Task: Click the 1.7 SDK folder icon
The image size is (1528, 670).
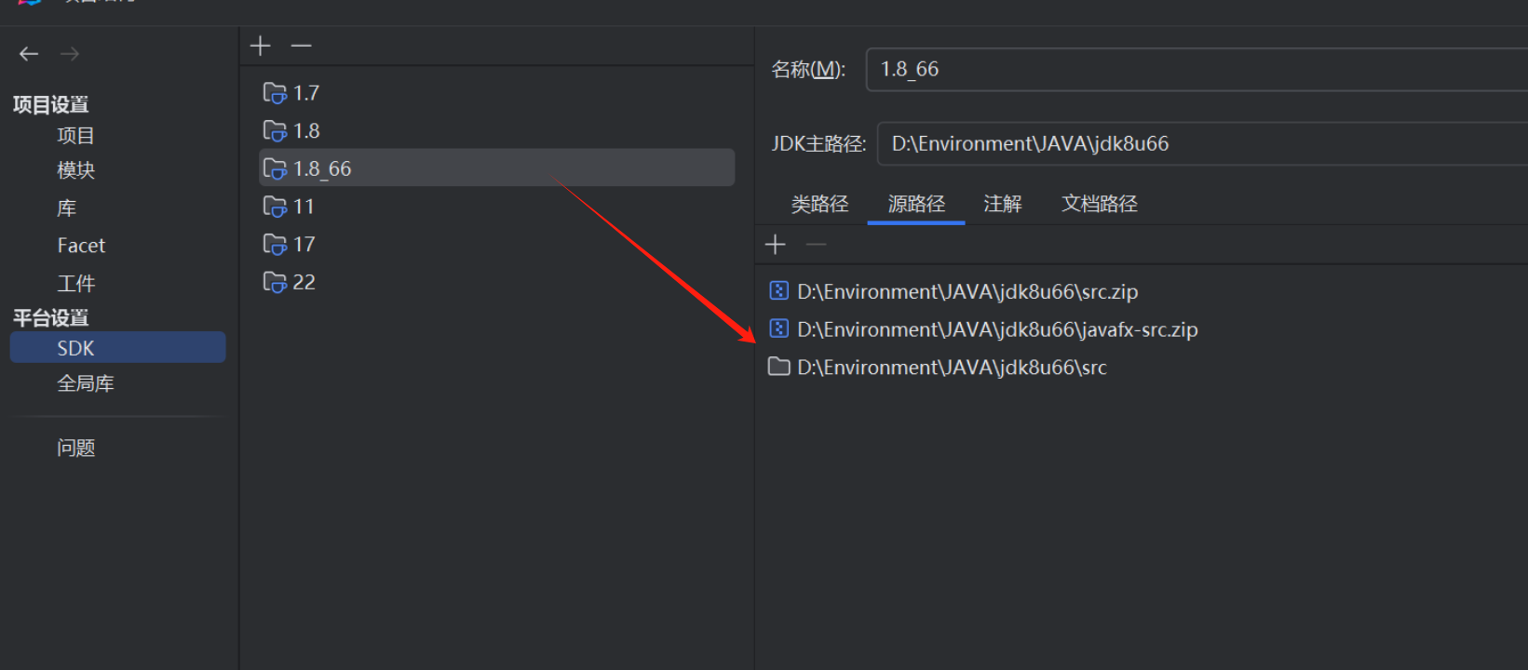Action: tap(275, 93)
